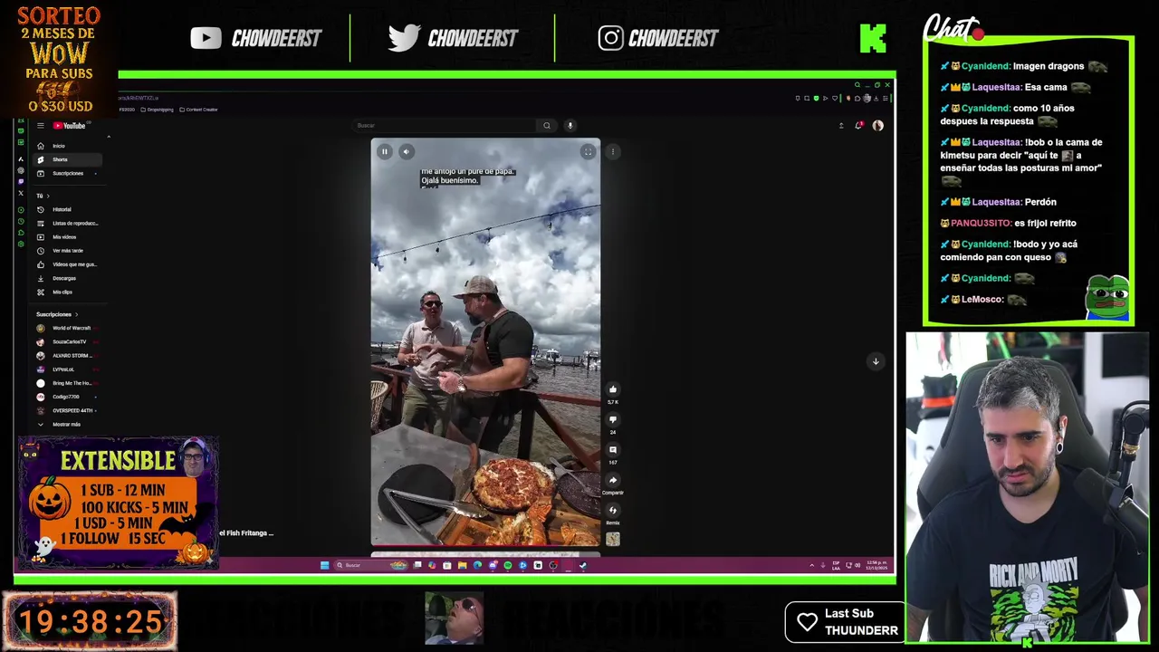Expand Mostrar más subscriptions

pyautogui.click(x=66, y=424)
